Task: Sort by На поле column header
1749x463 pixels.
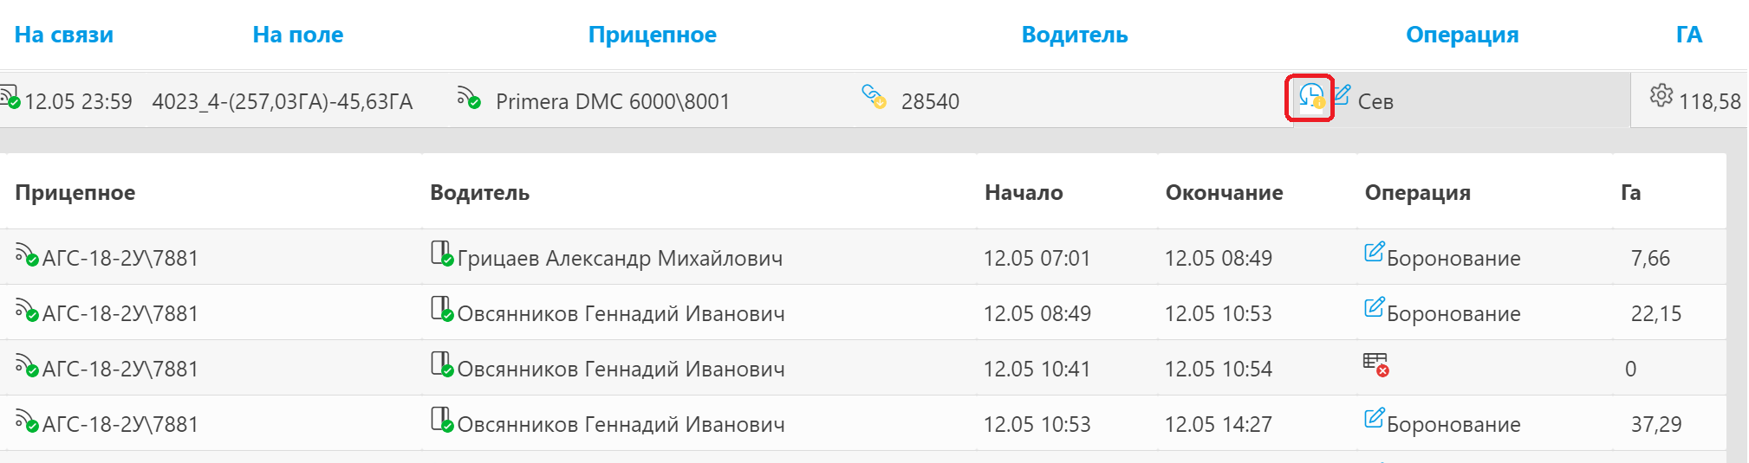Action: (297, 35)
